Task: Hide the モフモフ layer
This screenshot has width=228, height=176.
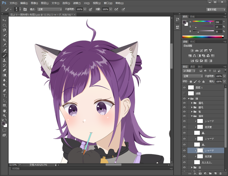Action: (x=184, y=162)
